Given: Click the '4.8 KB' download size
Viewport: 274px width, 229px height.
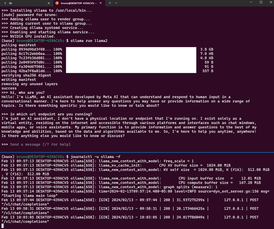Looking at the screenshot, I should click(207, 58).
